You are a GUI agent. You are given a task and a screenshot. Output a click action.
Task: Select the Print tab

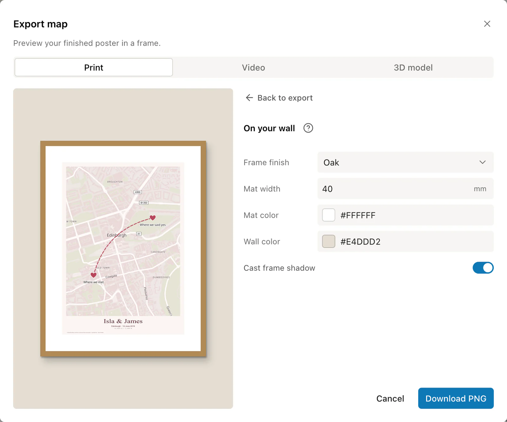click(x=94, y=67)
